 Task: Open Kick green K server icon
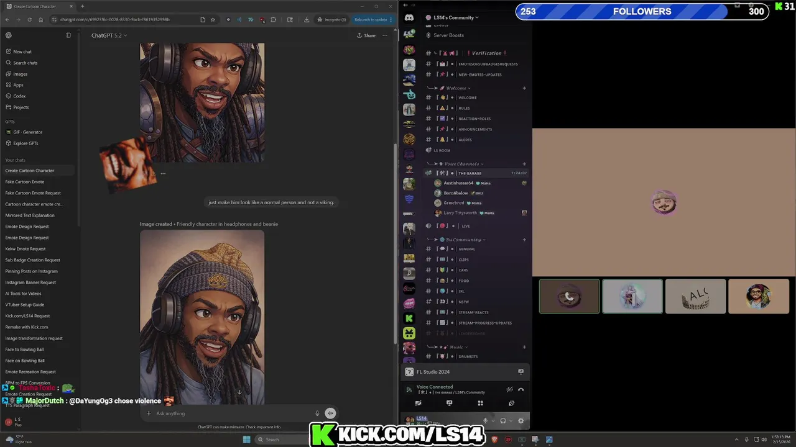tap(409, 318)
